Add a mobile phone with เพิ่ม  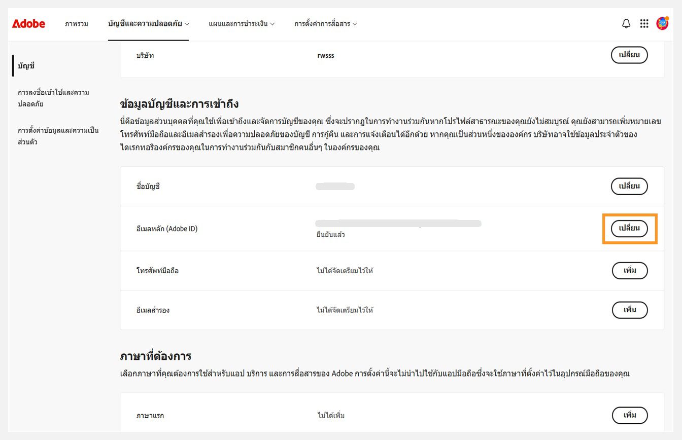tap(629, 270)
